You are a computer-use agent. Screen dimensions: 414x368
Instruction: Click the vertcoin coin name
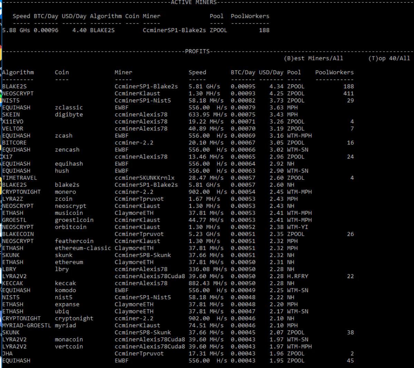[x=69, y=347]
